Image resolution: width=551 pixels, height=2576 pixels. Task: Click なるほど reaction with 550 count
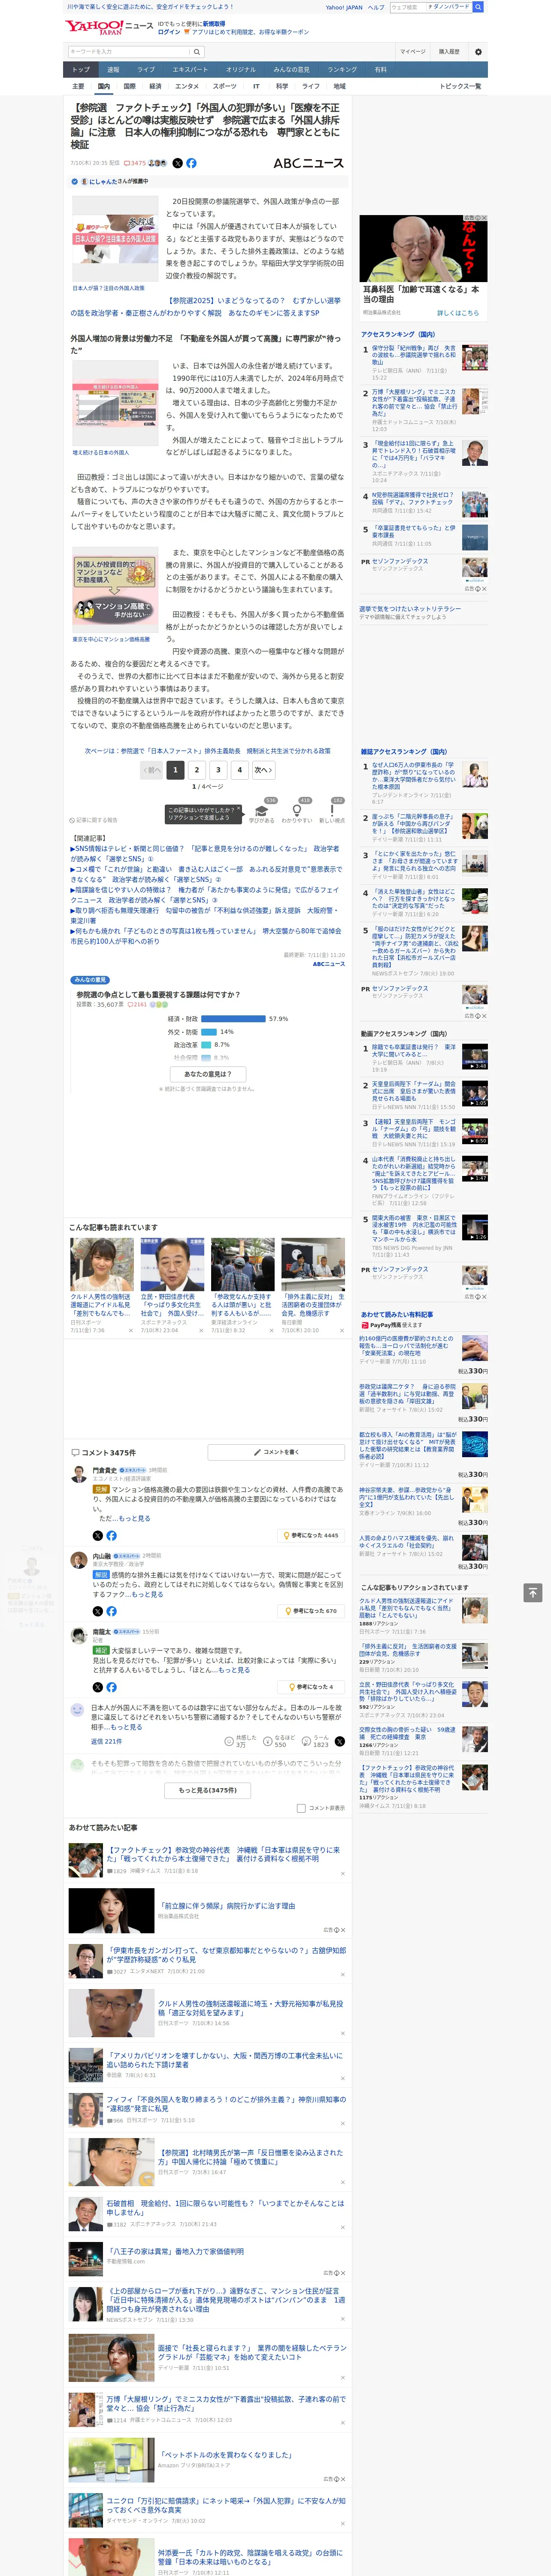point(279,1741)
